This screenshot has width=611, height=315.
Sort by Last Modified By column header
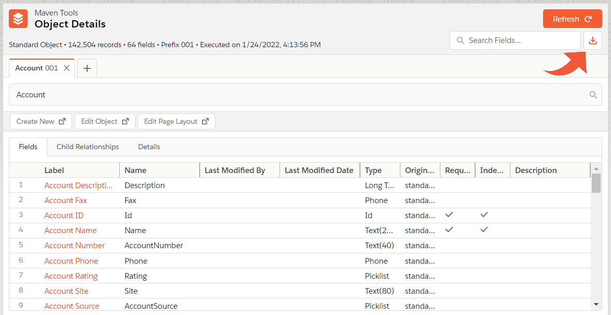240,170
